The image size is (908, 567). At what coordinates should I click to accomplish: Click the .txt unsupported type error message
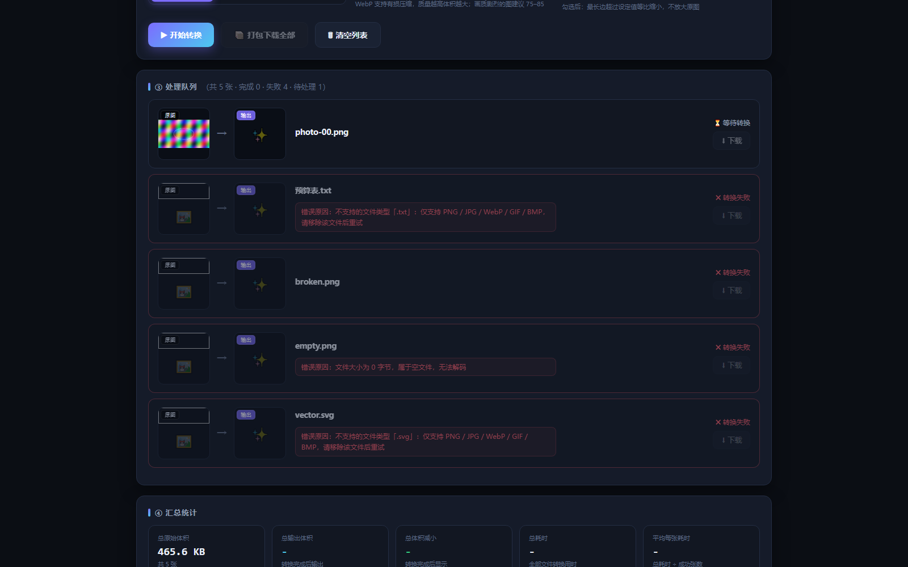pyautogui.click(x=426, y=217)
